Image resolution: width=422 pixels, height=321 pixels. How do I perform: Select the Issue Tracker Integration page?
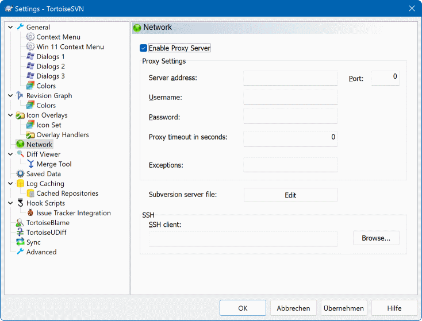[74, 213]
